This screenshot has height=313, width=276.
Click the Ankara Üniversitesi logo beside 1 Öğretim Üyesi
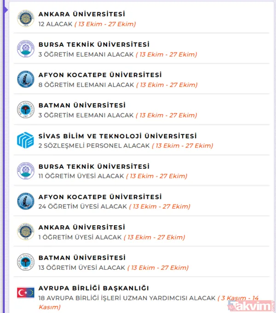(26, 232)
